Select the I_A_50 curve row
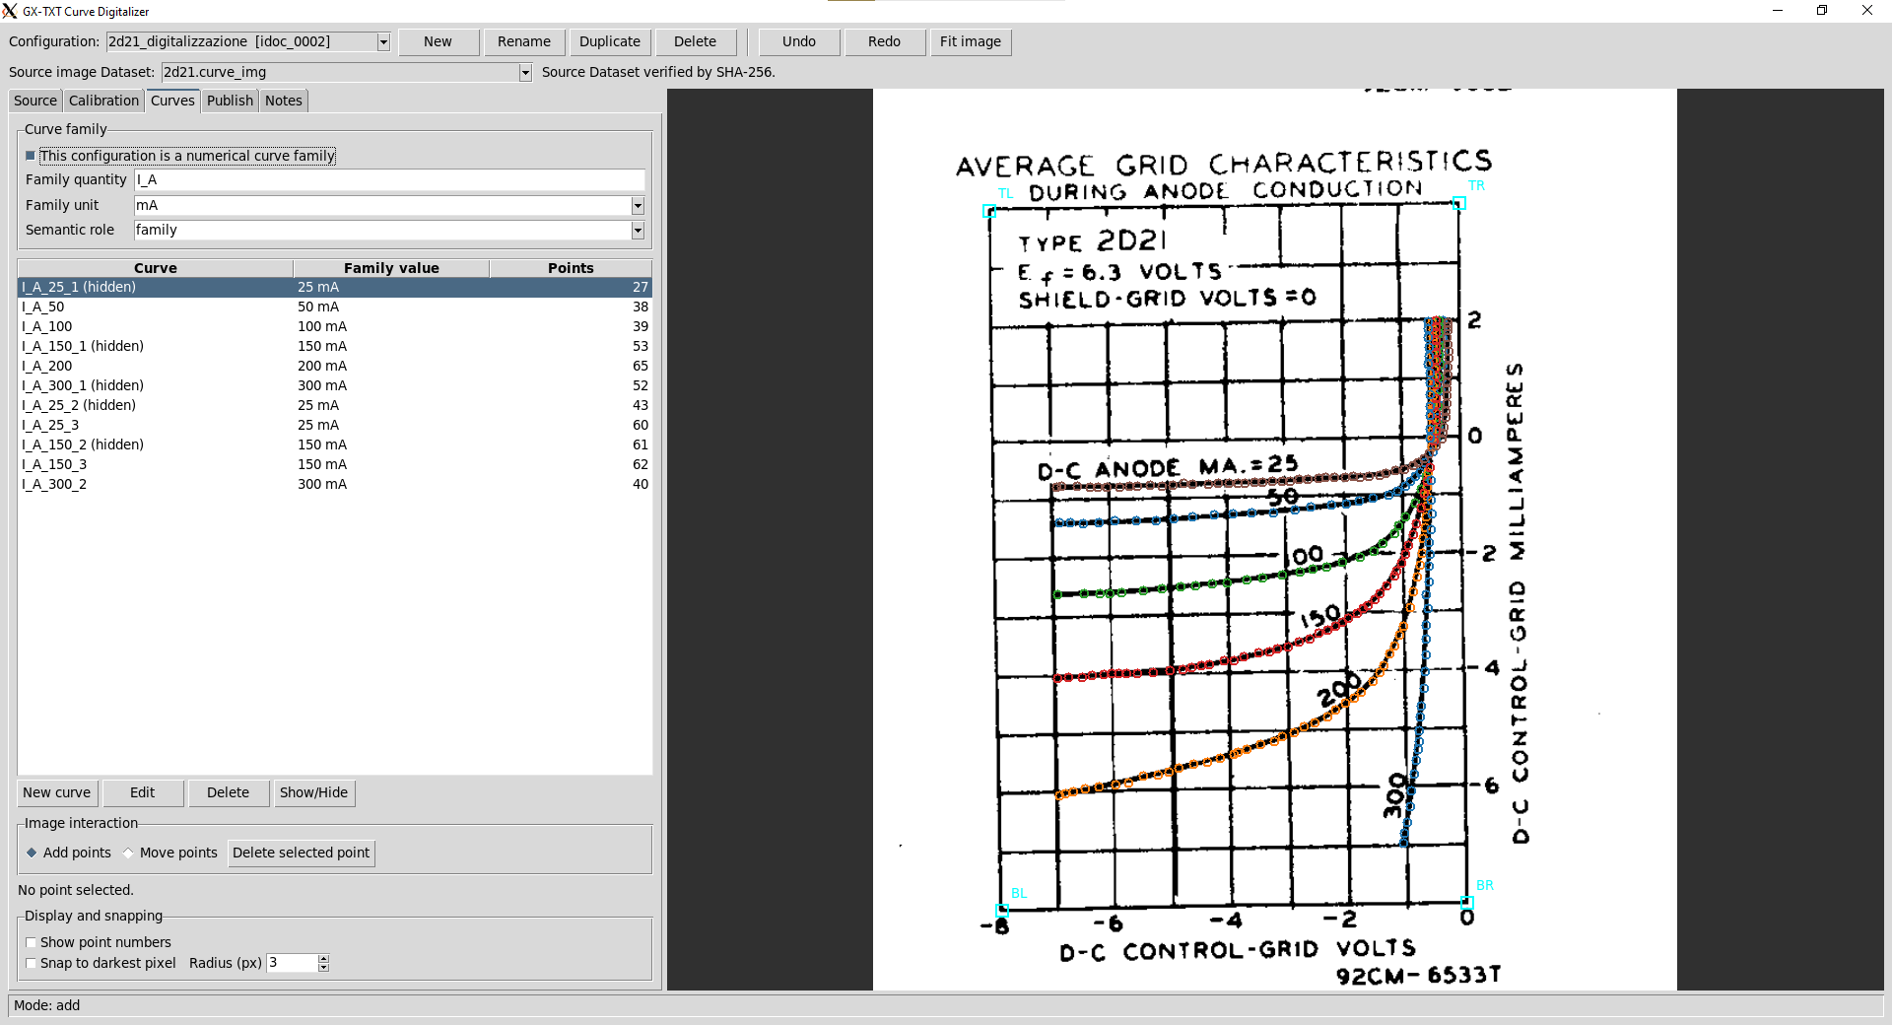The height and width of the screenshot is (1025, 1892). [335, 307]
